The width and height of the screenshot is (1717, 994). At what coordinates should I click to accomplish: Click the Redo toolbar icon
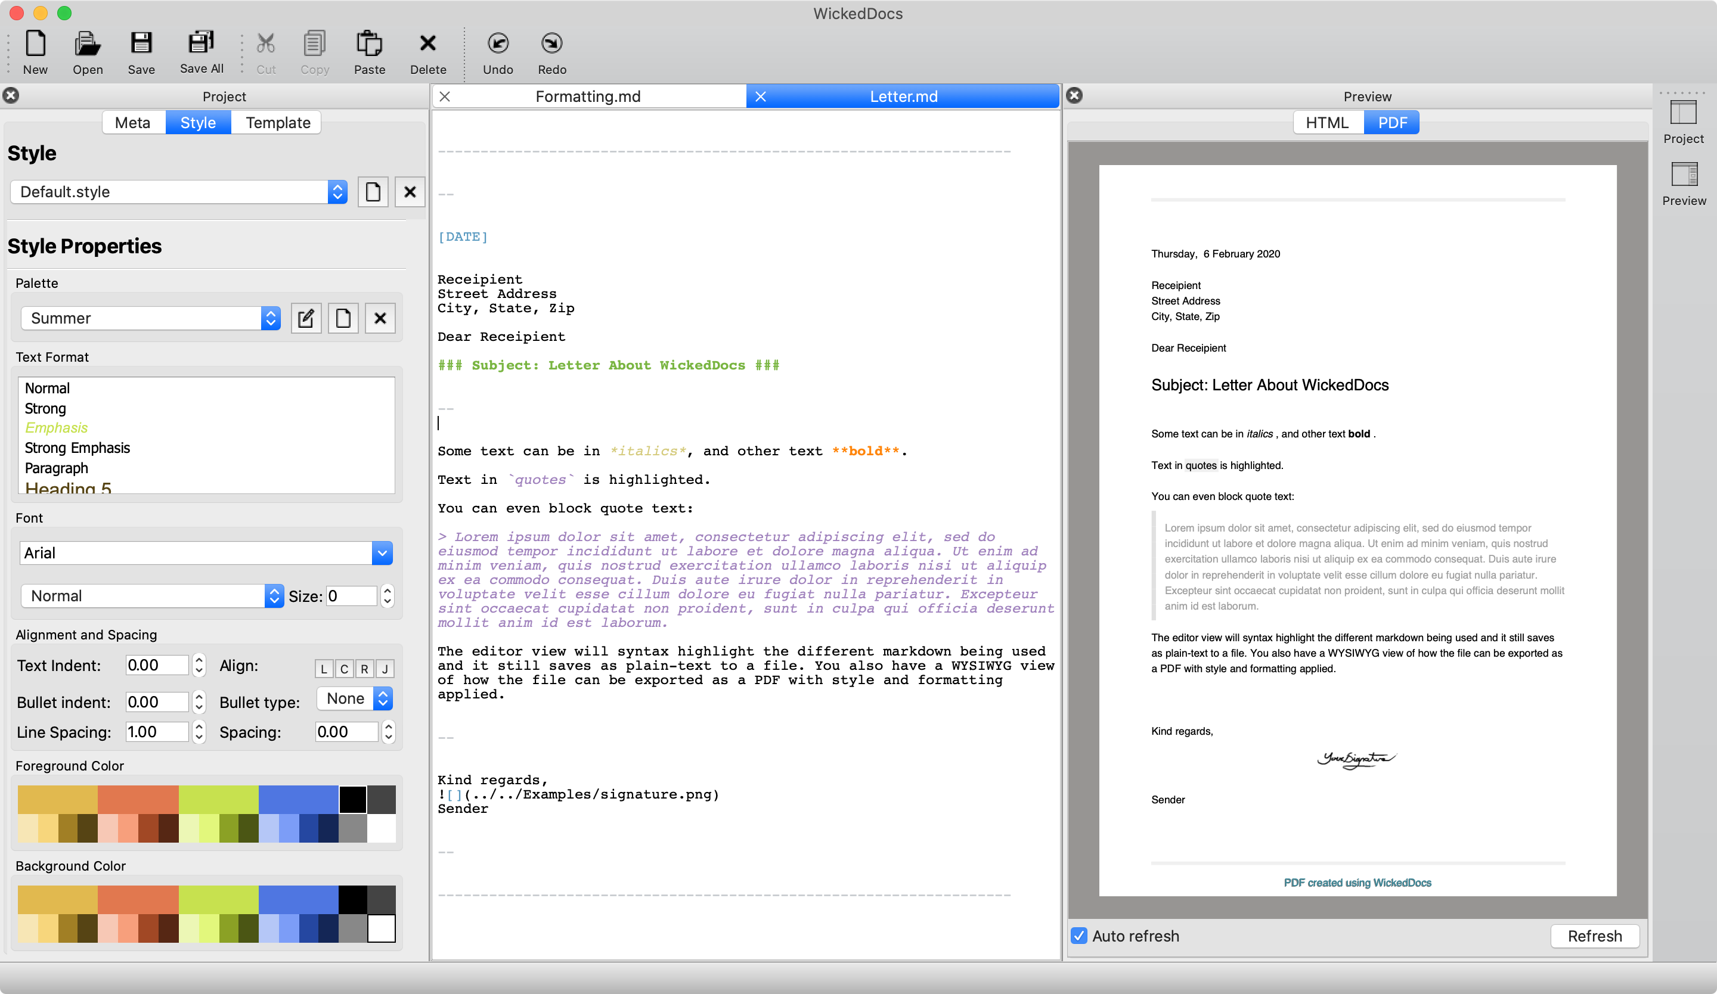(x=551, y=45)
